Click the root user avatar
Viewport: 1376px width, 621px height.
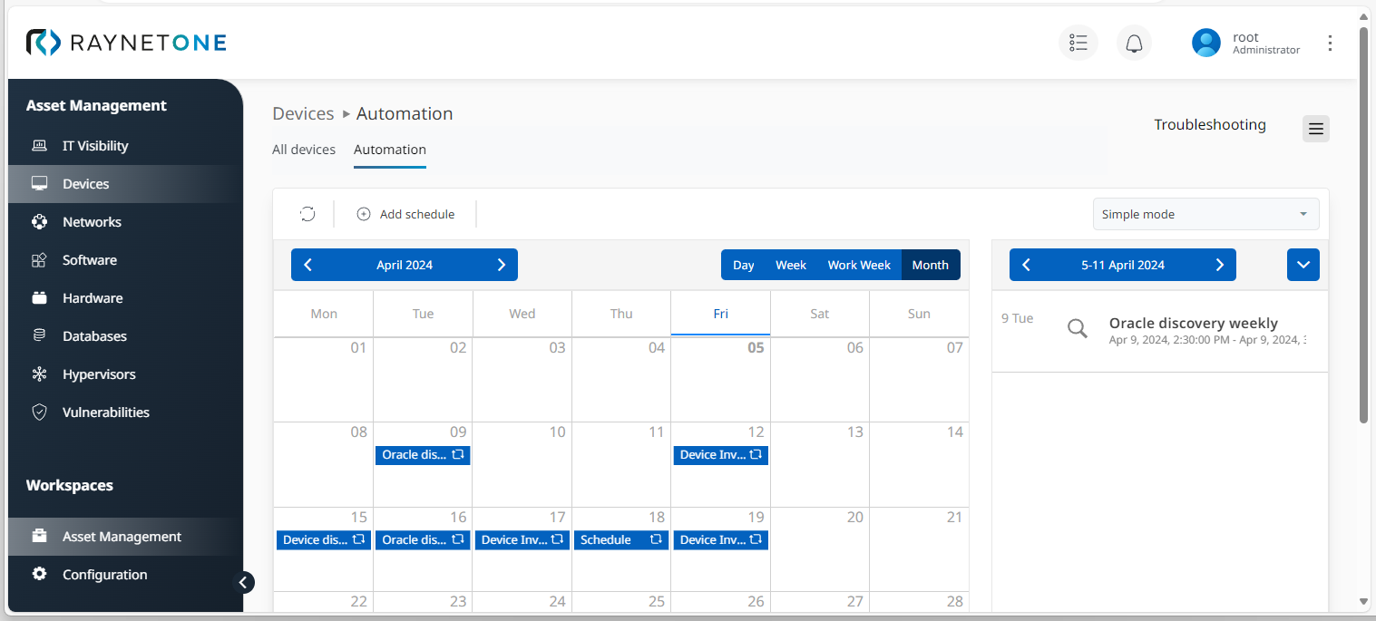(x=1205, y=43)
